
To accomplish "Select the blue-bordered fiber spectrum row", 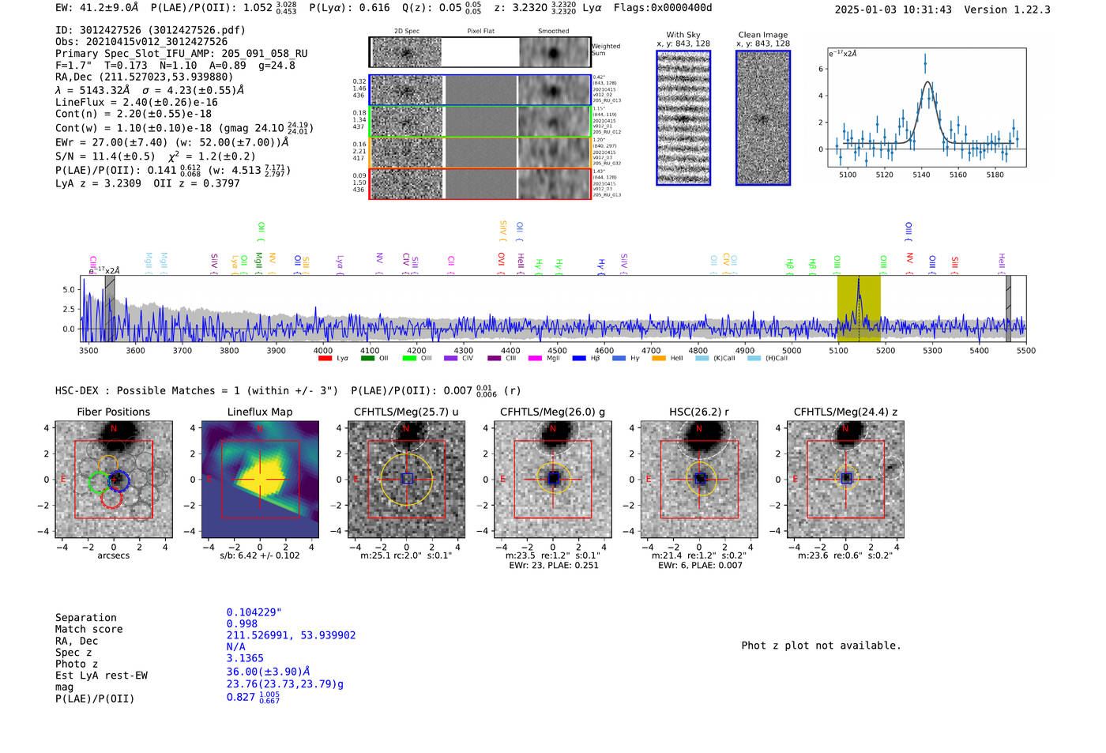I will point(480,90).
